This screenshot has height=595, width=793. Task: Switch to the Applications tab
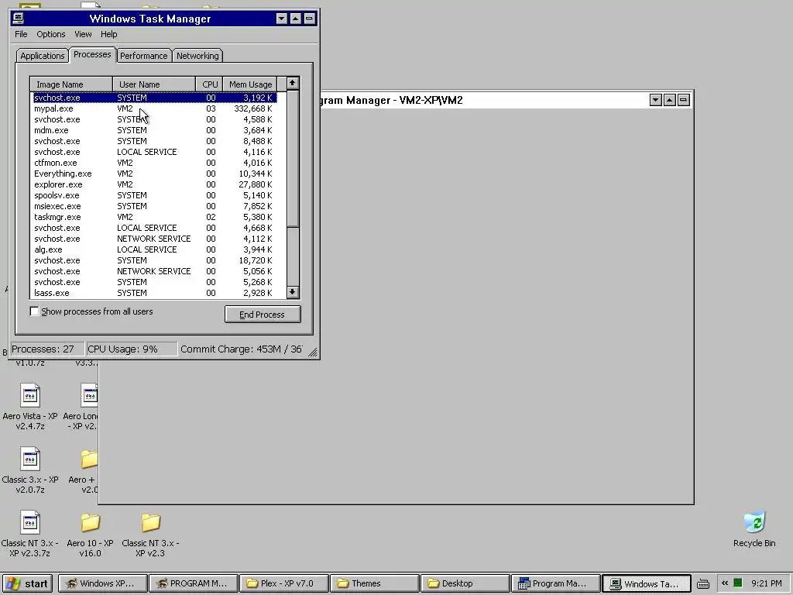pos(43,56)
